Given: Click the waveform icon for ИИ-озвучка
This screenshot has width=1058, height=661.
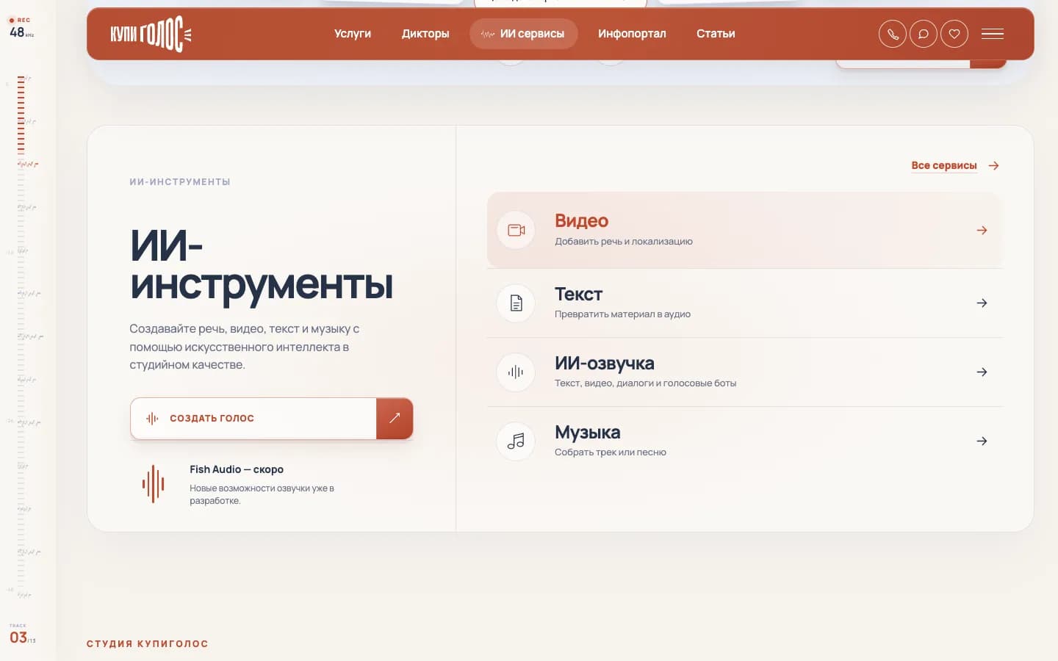Looking at the screenshot, I should point(516,372).
